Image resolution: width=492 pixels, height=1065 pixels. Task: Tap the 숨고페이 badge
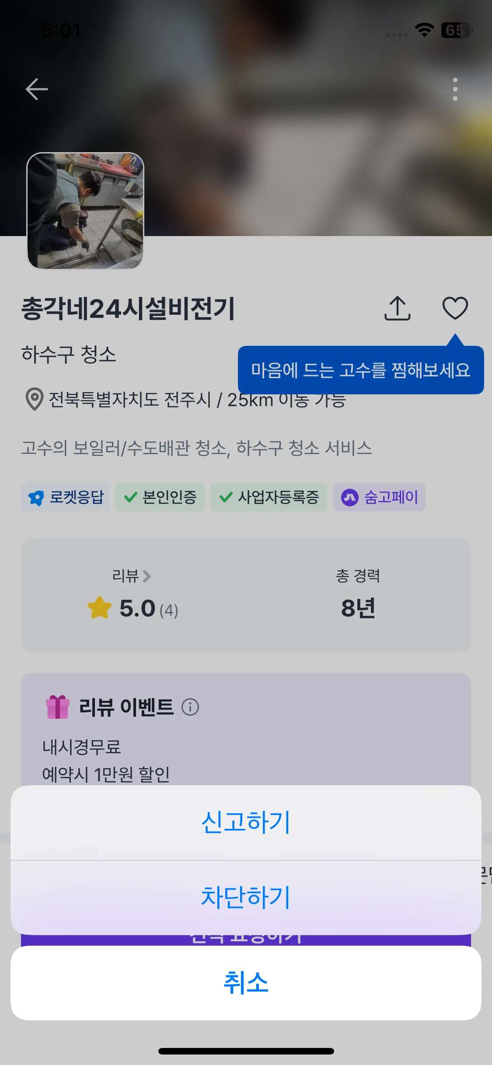coord(379,497)
